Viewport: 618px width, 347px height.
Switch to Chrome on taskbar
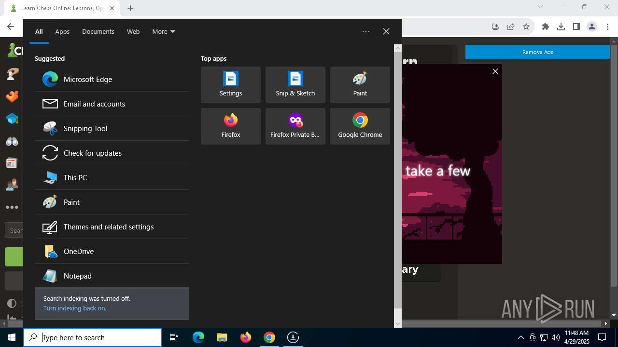point(269,337)
